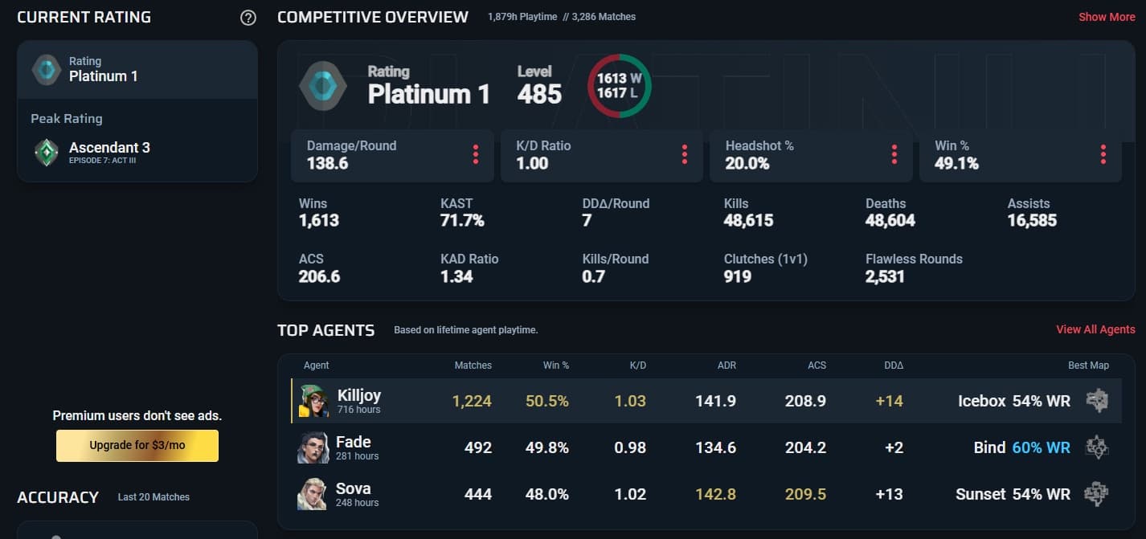Click the Agent column header
This screenshot has width=1146, height=539.
pos(317,365)
